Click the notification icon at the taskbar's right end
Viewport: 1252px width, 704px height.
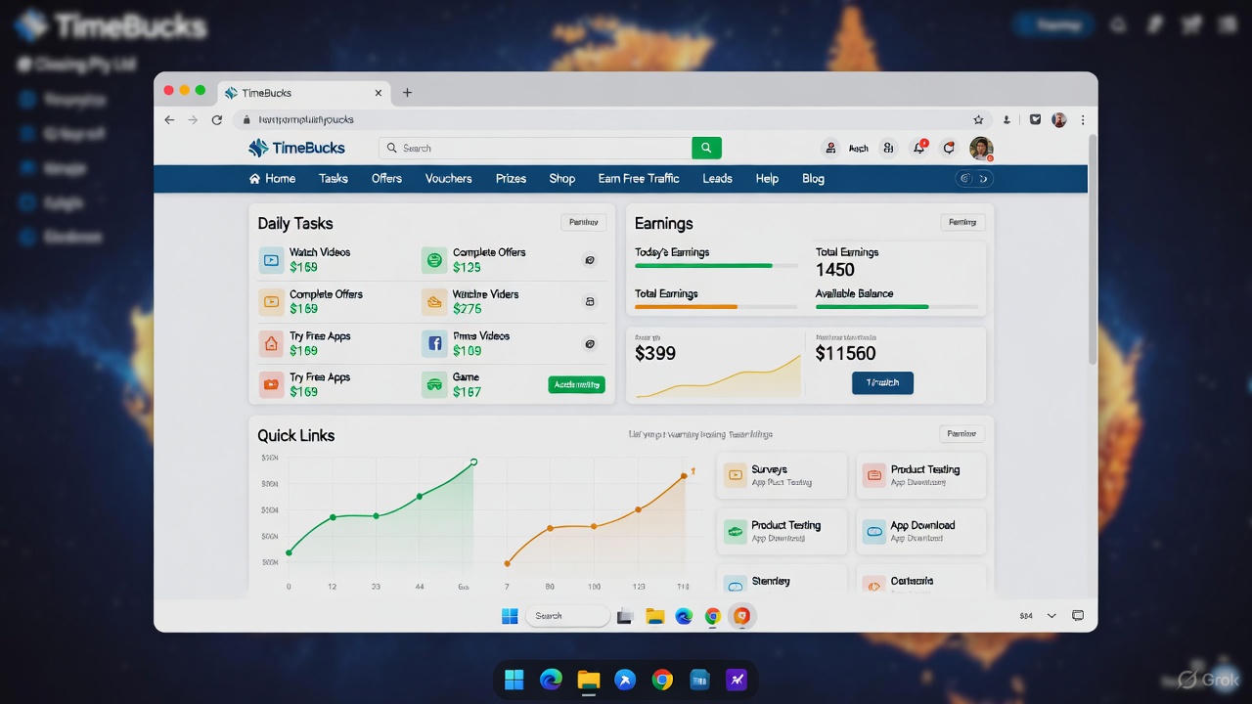[x=1078, y=616]
